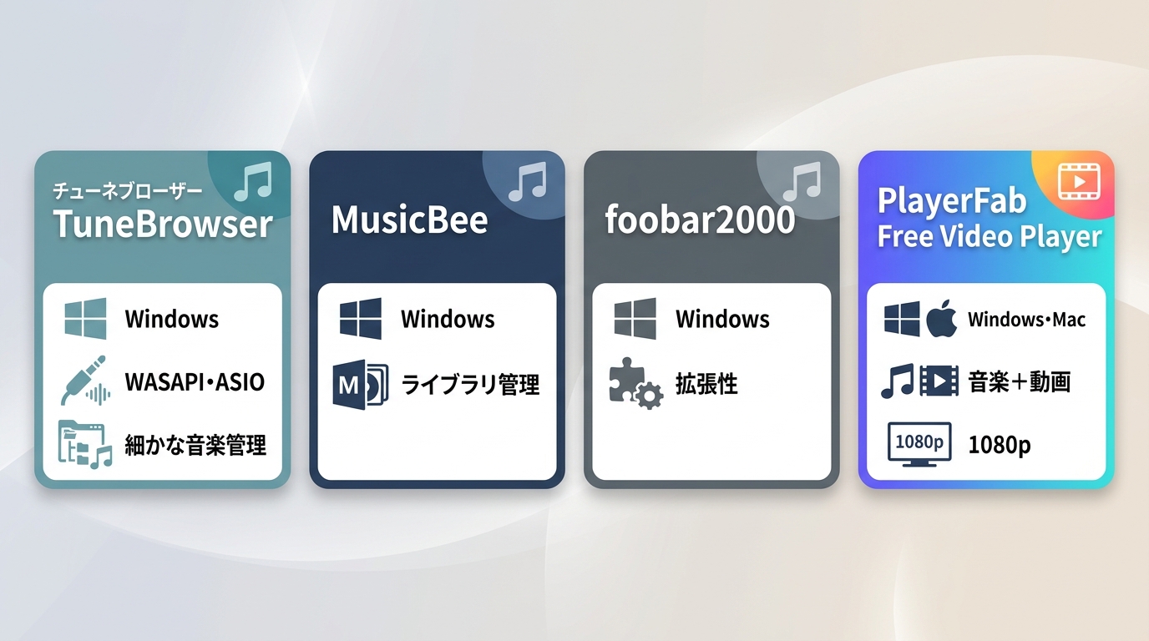Click the 1080p text label beside monitor

pyautogui.click(x=1000, y=446)
